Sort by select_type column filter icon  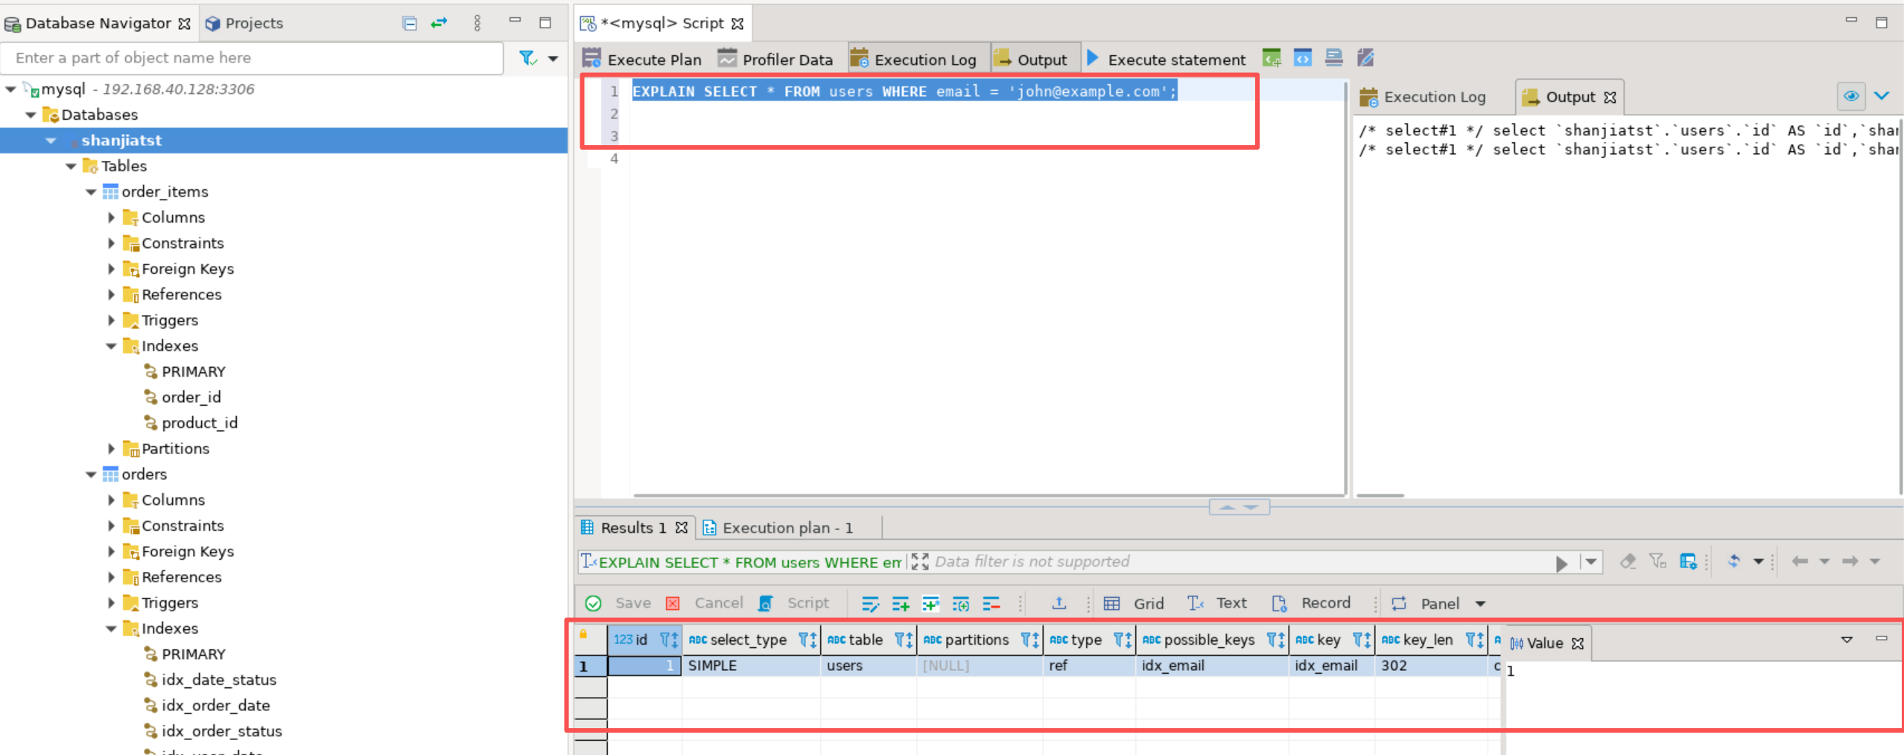click(807, 640)
